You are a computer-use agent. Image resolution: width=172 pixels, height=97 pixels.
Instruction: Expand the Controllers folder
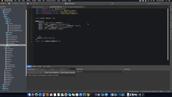(2, 85)
